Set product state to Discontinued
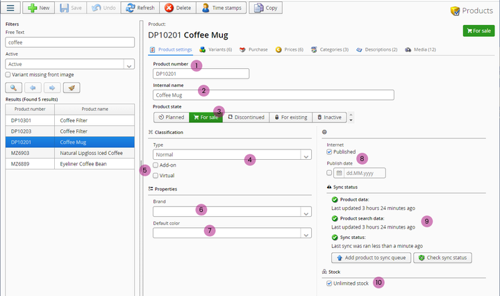Image resolution: width=500 pixels, height=296 pixels. 247,117
